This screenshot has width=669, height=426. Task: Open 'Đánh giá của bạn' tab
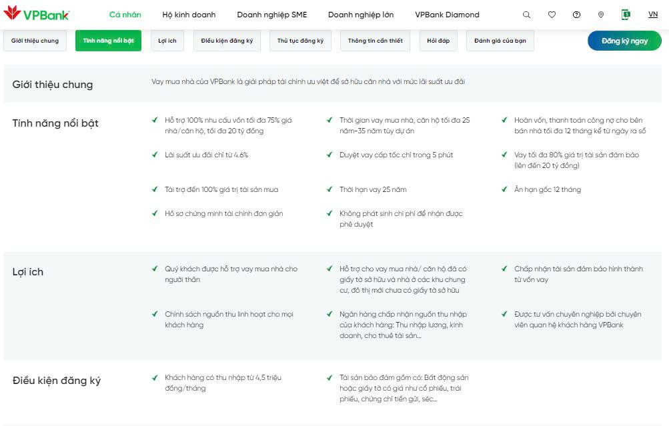point(500,41)
